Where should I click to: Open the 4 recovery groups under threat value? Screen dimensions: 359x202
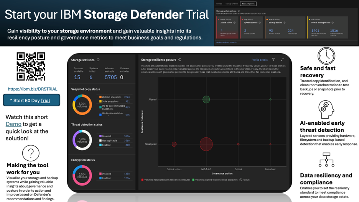(221, 31)
